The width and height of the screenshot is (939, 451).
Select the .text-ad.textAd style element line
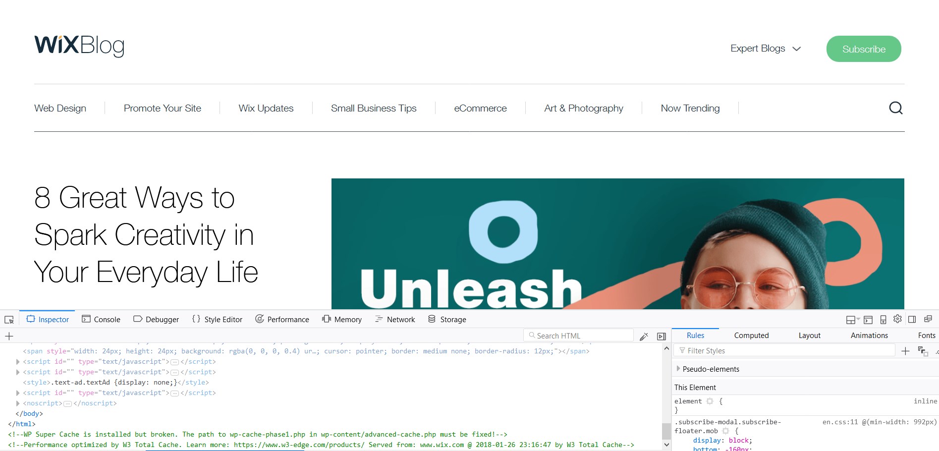116,383
